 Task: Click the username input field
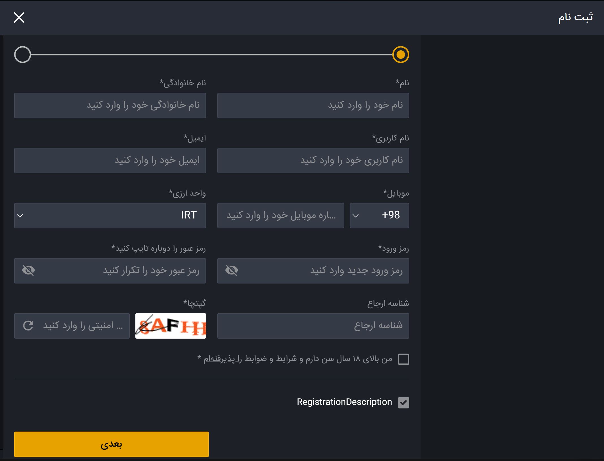(313, 160)
